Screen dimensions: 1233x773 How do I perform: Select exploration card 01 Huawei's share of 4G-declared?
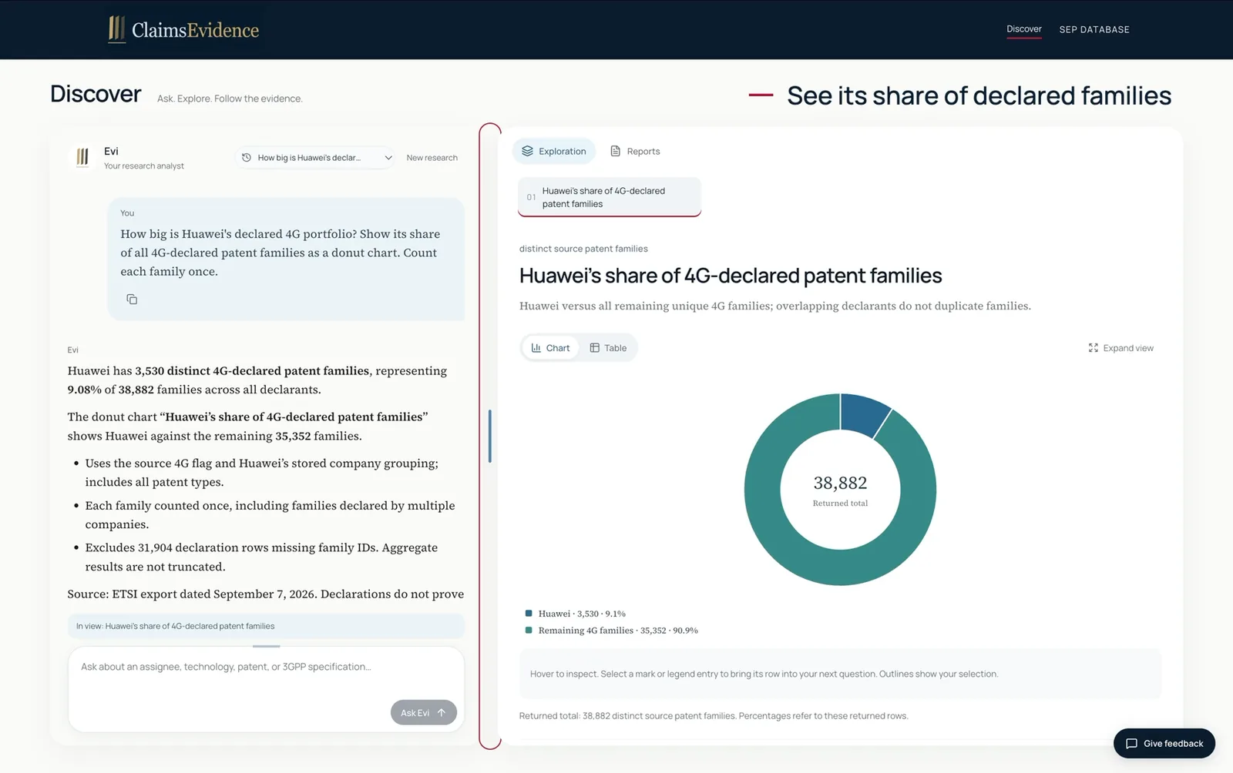pyautogui.click(x=609, y=197)
